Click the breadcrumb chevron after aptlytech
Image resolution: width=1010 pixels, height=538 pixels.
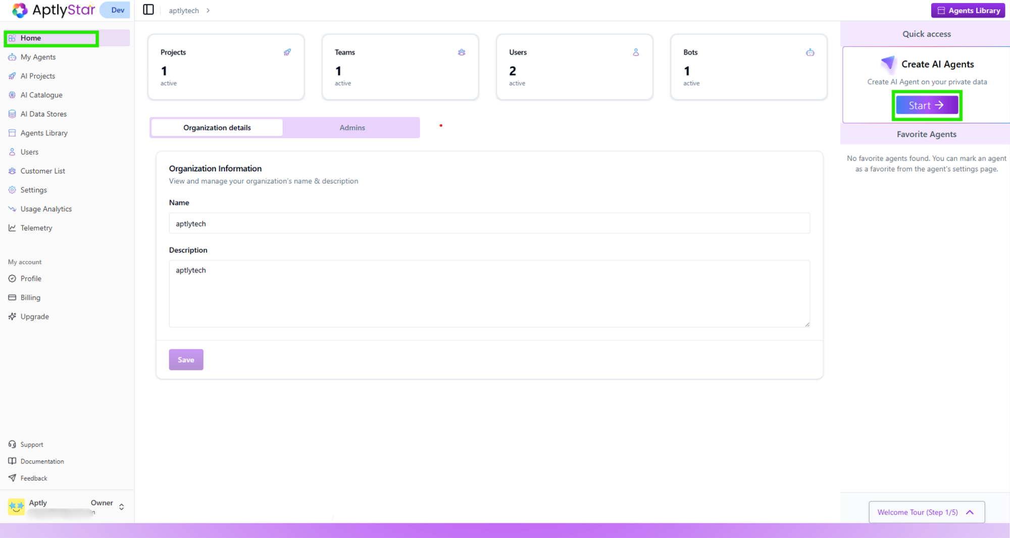click(x=208, y=11)
